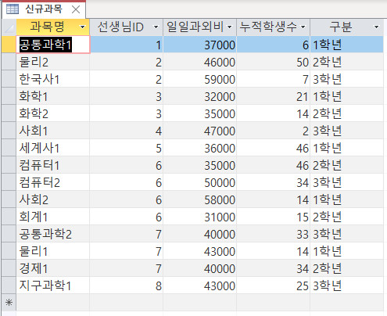Screen dimensions: 387x316
Task: Click the 공통과학1 cell being edited
Action: pos(53,45)
